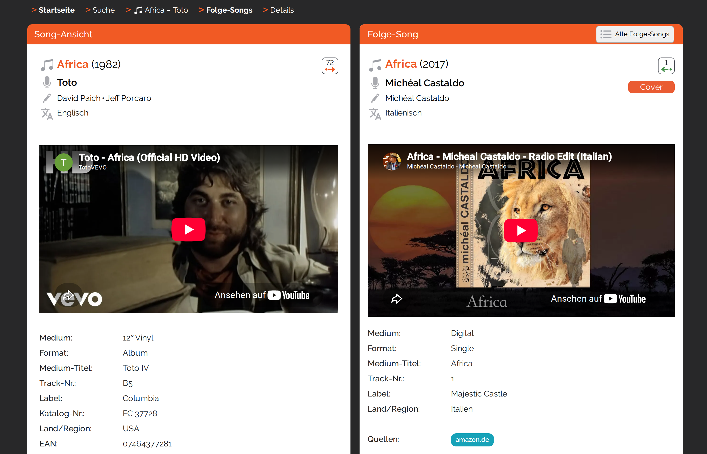
Task: Open the Suche breadcrumb
Action: pos(103,10)
